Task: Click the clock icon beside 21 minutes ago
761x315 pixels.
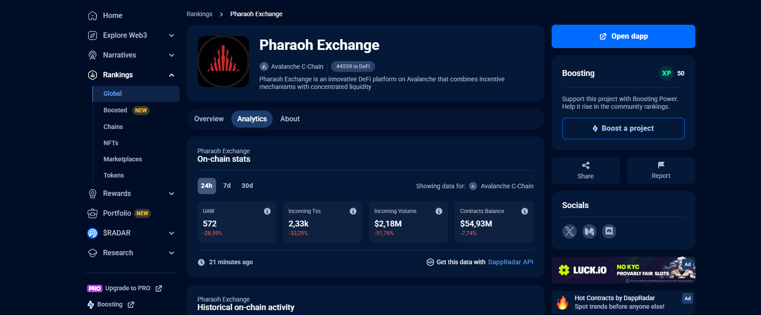Action: pos(201,262)
